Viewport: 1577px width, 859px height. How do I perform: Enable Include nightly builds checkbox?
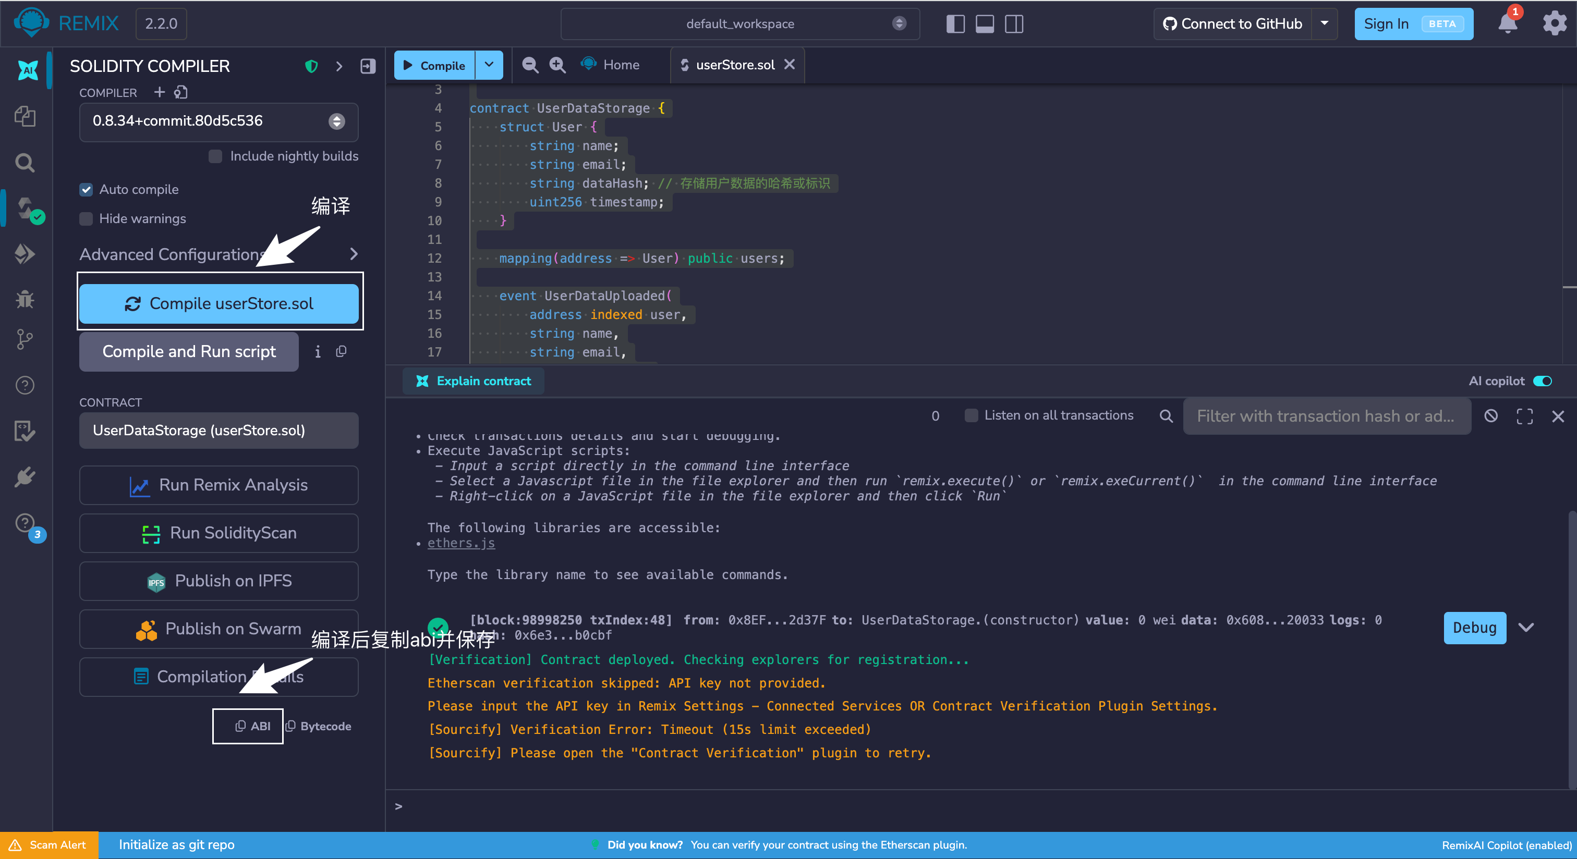(x=215, y=156)
